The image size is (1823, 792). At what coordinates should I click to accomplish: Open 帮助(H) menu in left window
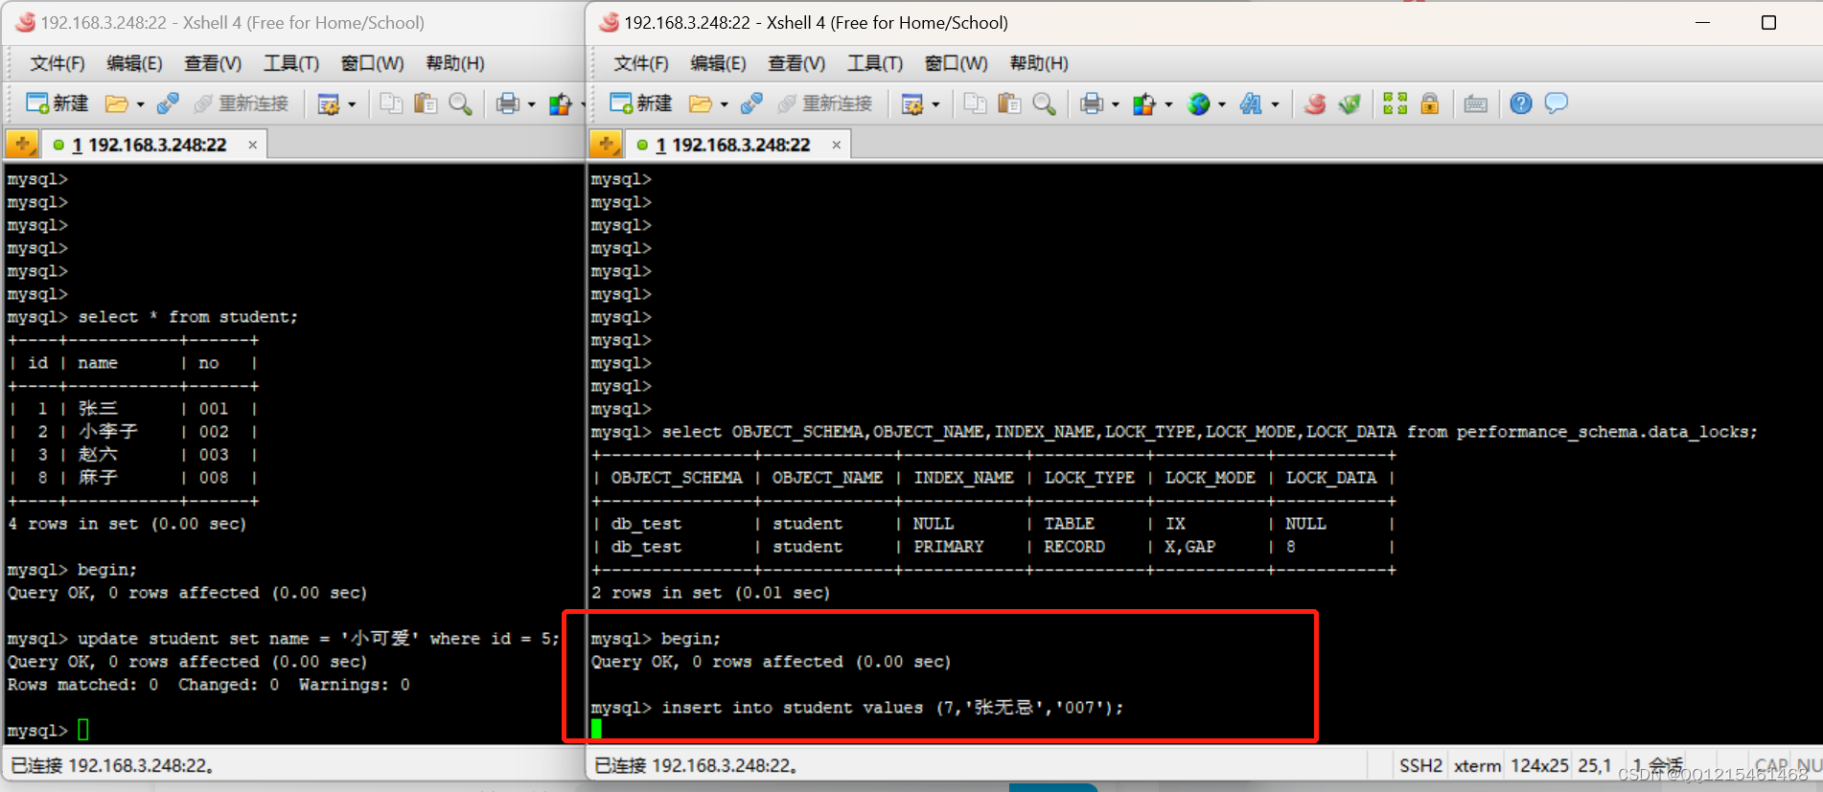point(455,63)
